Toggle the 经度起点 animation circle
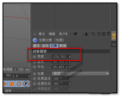 [34, 79]
